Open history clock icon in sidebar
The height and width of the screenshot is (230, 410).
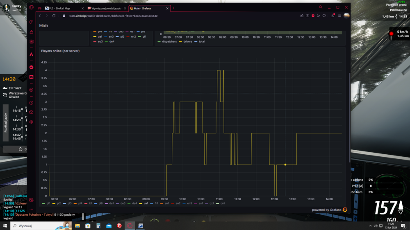pyautogui.click(x=32, y=103)
